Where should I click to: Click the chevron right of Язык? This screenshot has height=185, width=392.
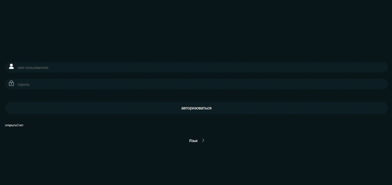click(203, 140)
